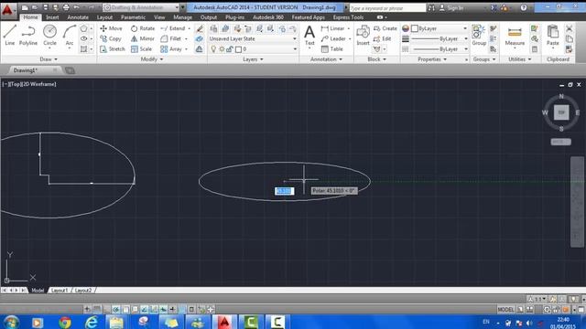This screenshot has width=586, height=329.
Task: Click the viewport label Top 2D Wireframe
Action: click(x=29, y=84)
